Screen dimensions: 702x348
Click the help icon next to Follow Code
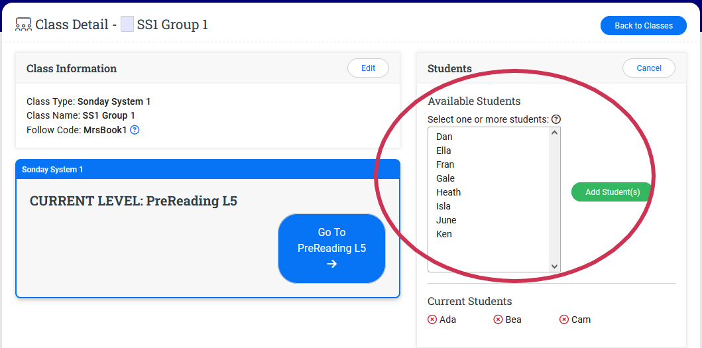135,130
